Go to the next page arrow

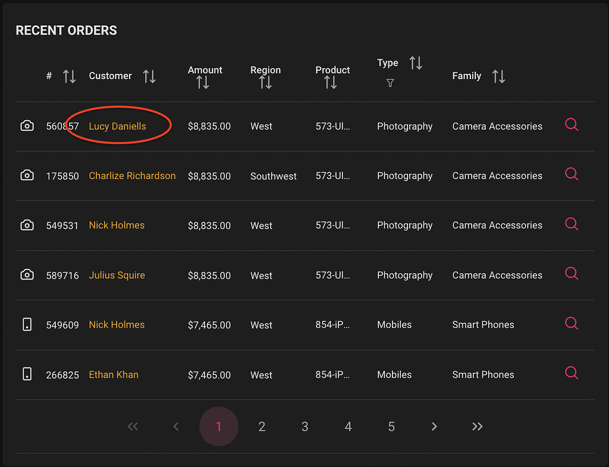coord(434,427)
